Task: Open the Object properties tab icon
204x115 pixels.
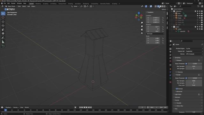Action: 171,69
